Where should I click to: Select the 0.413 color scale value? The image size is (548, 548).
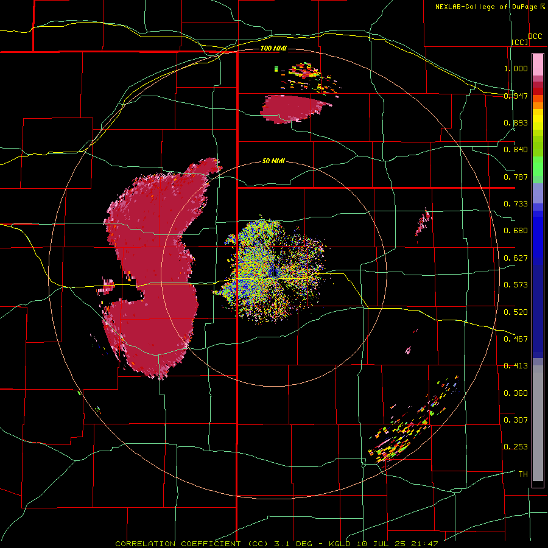[516, 366]
